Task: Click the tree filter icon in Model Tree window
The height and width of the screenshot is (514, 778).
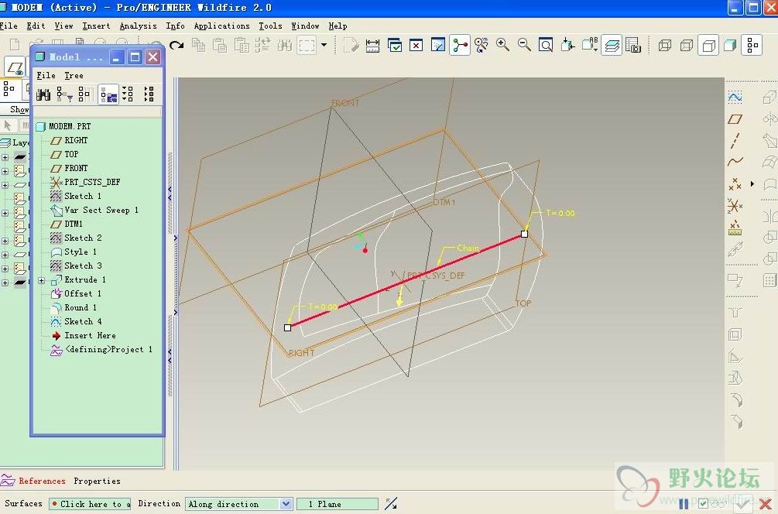Action: [64, 94]
